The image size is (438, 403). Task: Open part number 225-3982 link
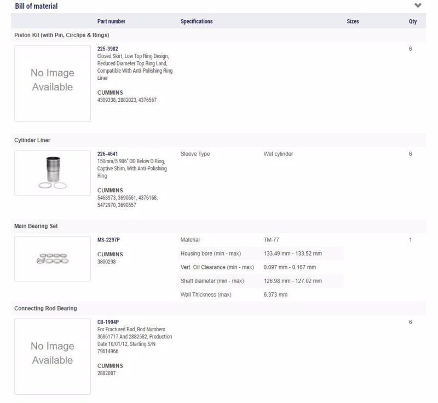(x=107, y=49)
